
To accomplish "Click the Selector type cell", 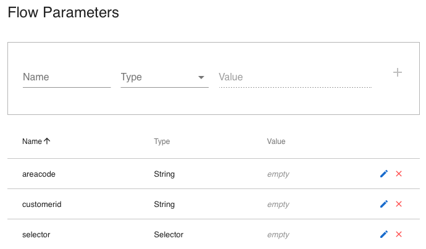I will (169, 234).
